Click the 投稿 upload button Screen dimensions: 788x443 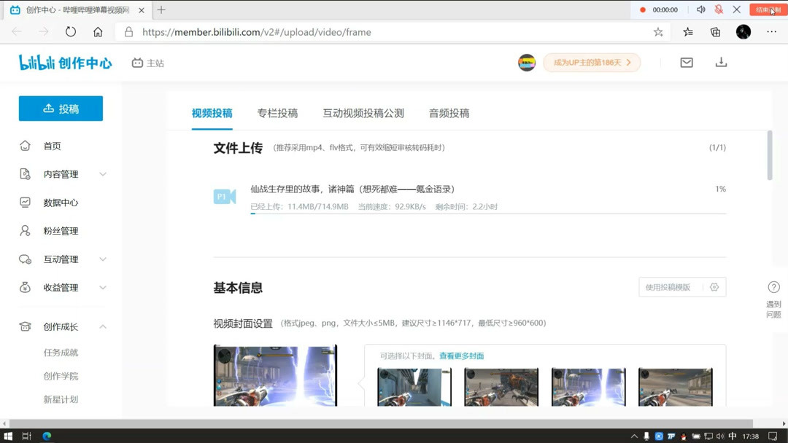[61, 108]
